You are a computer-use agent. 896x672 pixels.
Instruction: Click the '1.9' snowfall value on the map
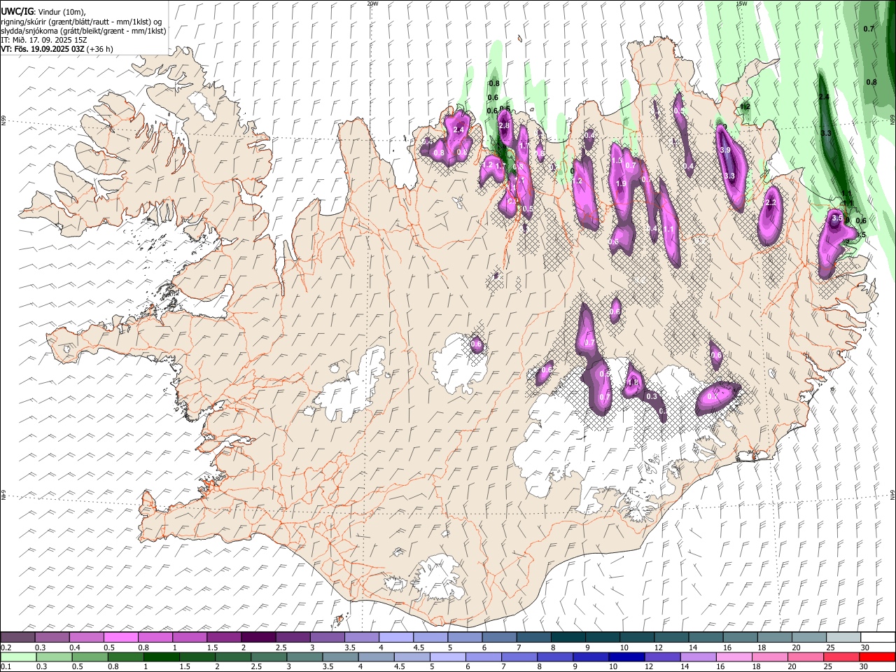[x=621, y=183]
